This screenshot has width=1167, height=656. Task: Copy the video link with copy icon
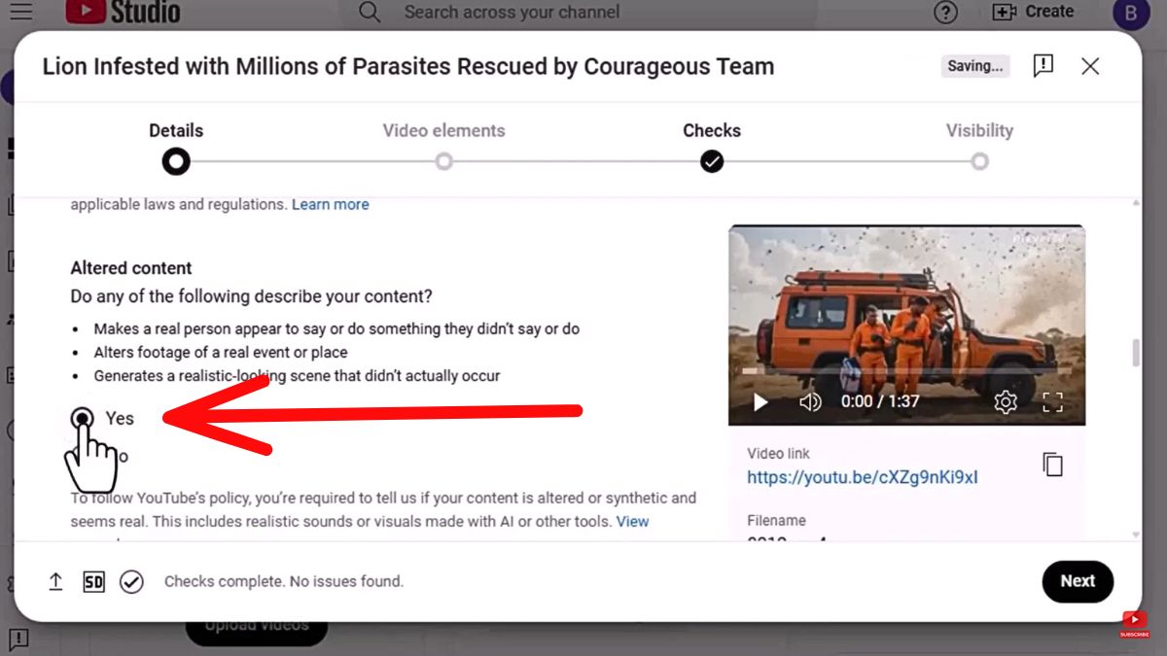pos(1052,465)
